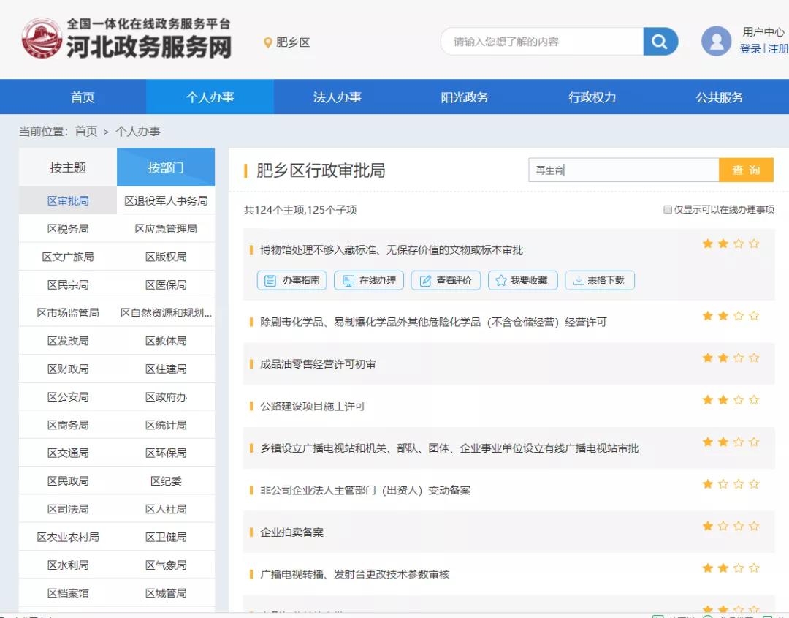Click 查看评价 view reviews button
Image resolution: width=789 pixels, height=618 pixels.
click(x=446, y=280)
